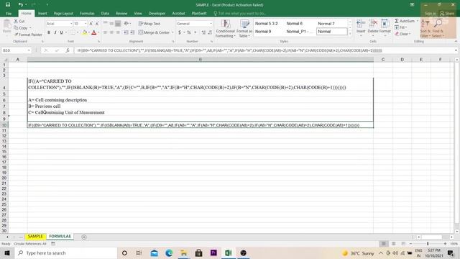Toggle Bold formatting
The height and width of the screenshot is (259, 460).
[49, 32]
